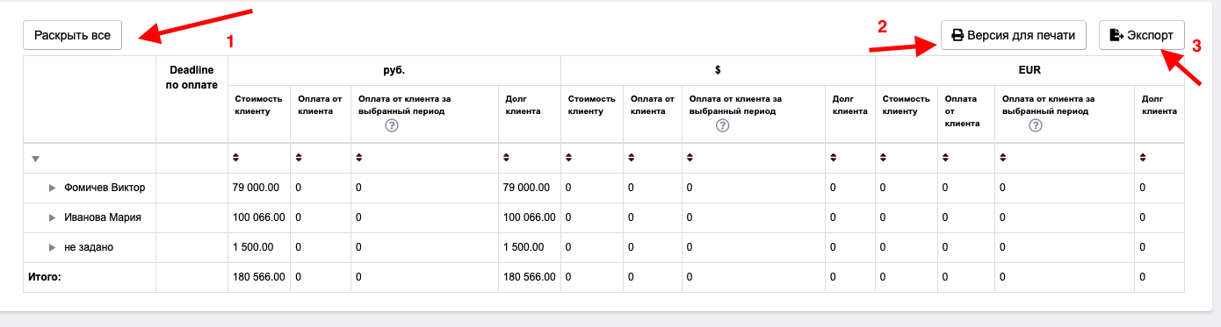
Task: Sort by EUR Долг клиента column
Action: (x=1144, y=158)
